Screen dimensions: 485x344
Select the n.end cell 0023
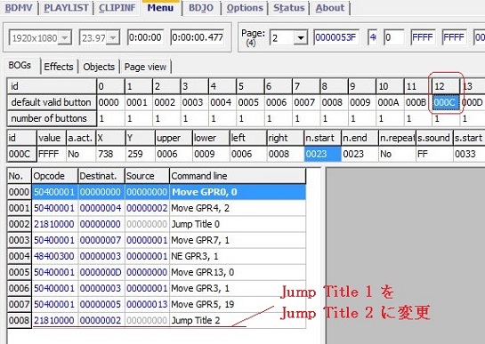coord(360,154)
